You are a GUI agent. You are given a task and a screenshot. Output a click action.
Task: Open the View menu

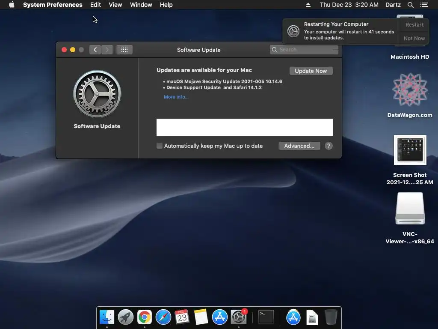point(115,5)
